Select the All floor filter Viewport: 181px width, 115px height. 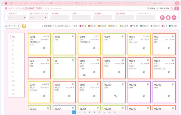click(x=13, y=37)
